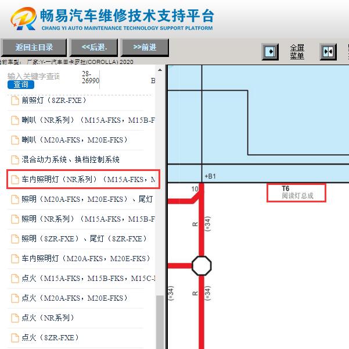Viewport: 349px width, 349px height.
Task: Click the 全屏菜单 label
Action: pyautogui.click(x=297, y=52)
